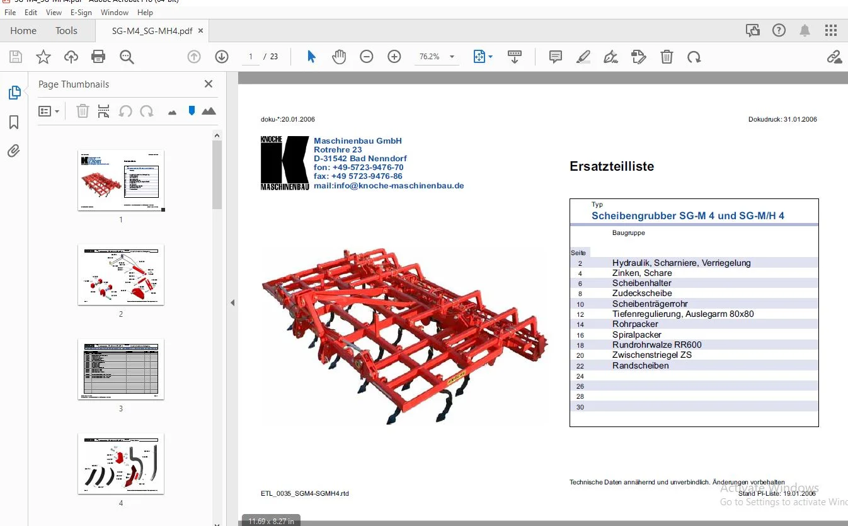Adjust the thumbnail size slider handle

[192, 111]
